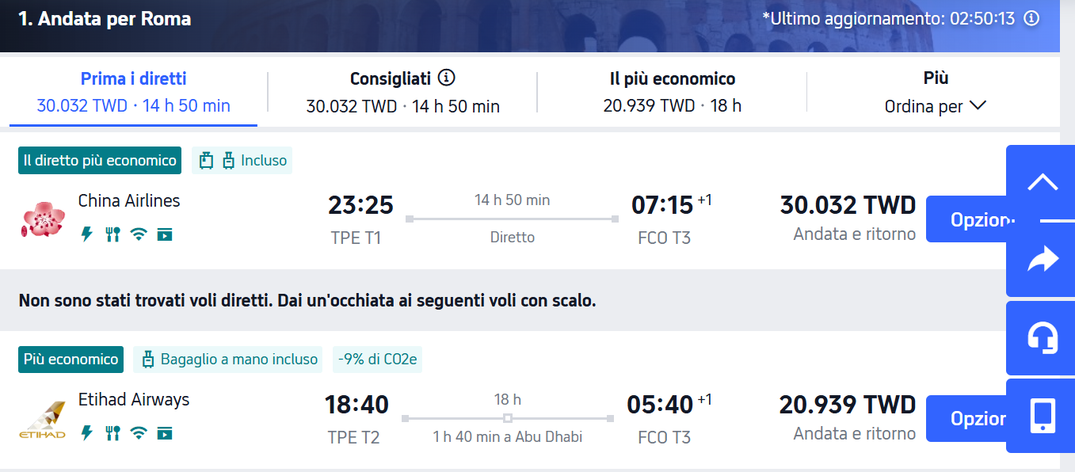This screenshot has height=472, width=1075.
Task: Switch to the Consigliati tab
Action: coord(402,92)
